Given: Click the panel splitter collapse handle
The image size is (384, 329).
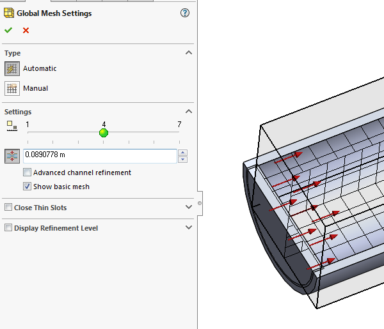Looking at the screenshot, I should (200, 203).
